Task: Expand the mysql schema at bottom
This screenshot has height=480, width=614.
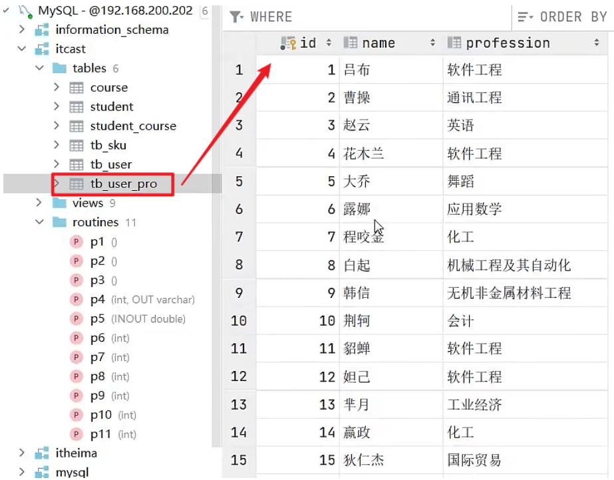Action: [22, 471]
